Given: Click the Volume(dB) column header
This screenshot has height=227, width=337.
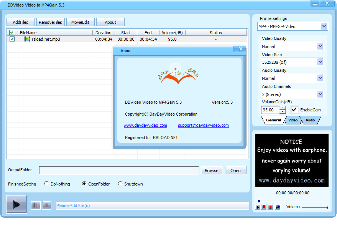Looking at the screenshot, I should 172,33.
